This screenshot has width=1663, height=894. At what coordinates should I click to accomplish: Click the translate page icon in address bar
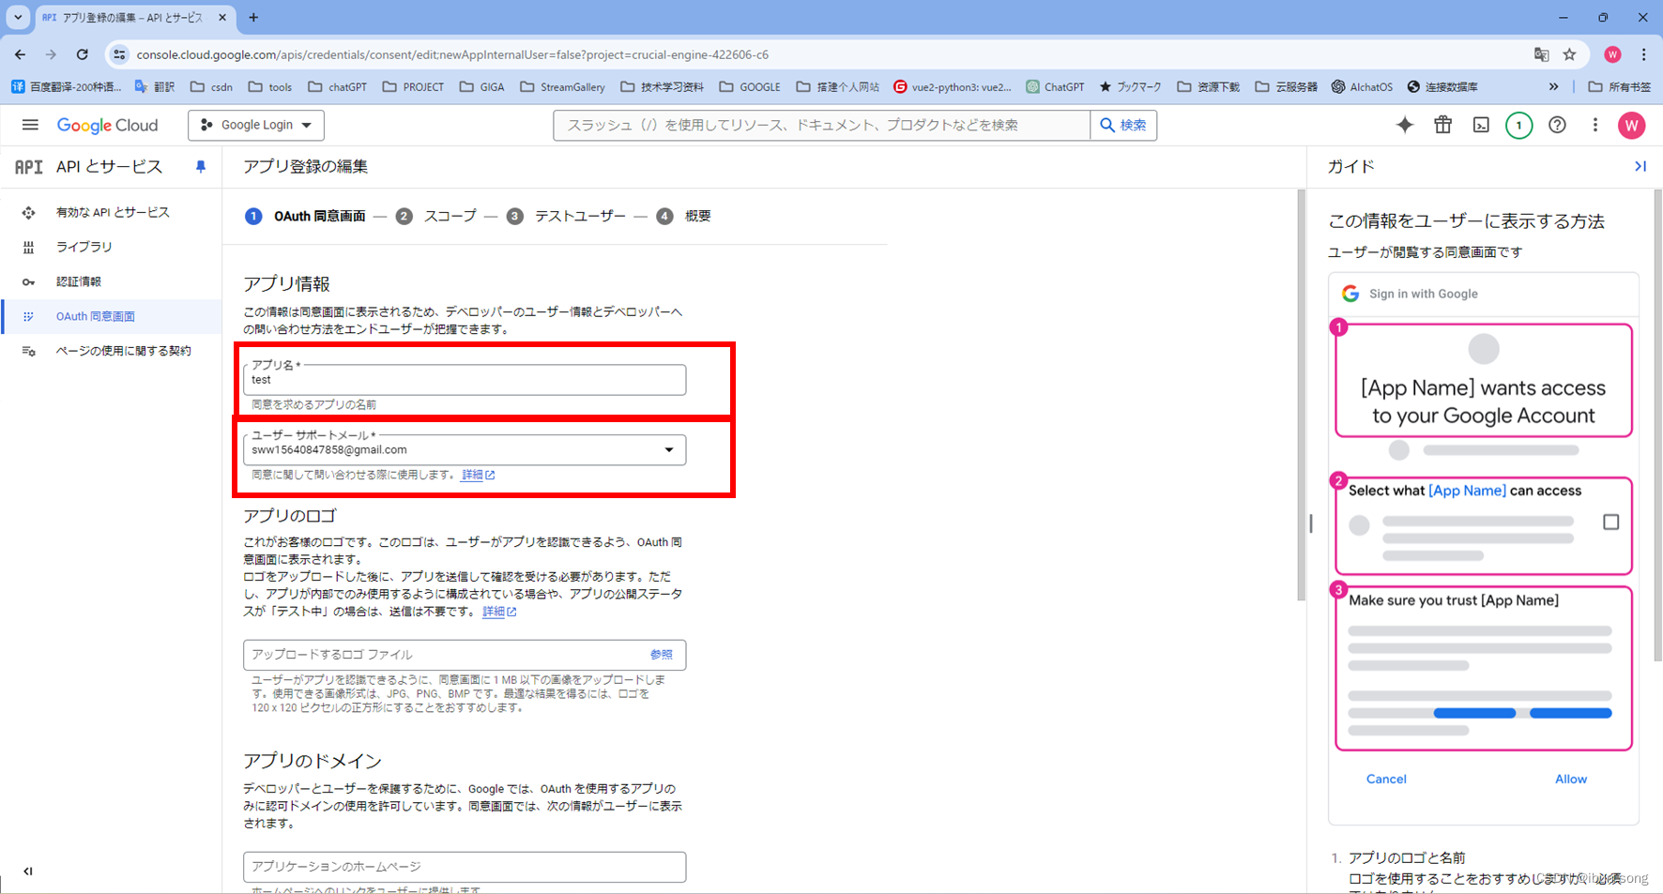pyautogui.click(x=1541, y=54)
